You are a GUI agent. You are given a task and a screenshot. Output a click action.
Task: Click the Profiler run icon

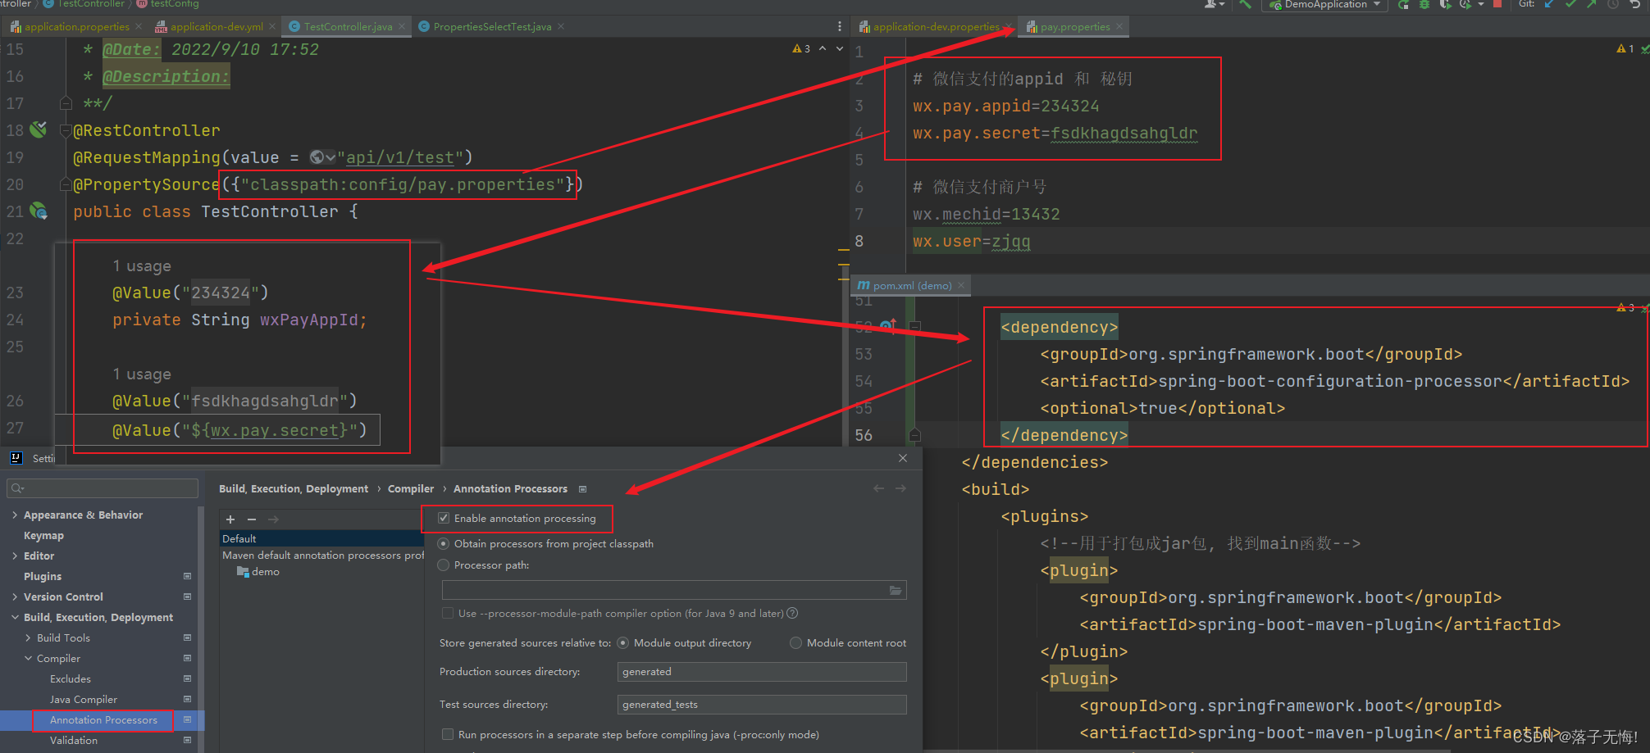click(1465, 4)
